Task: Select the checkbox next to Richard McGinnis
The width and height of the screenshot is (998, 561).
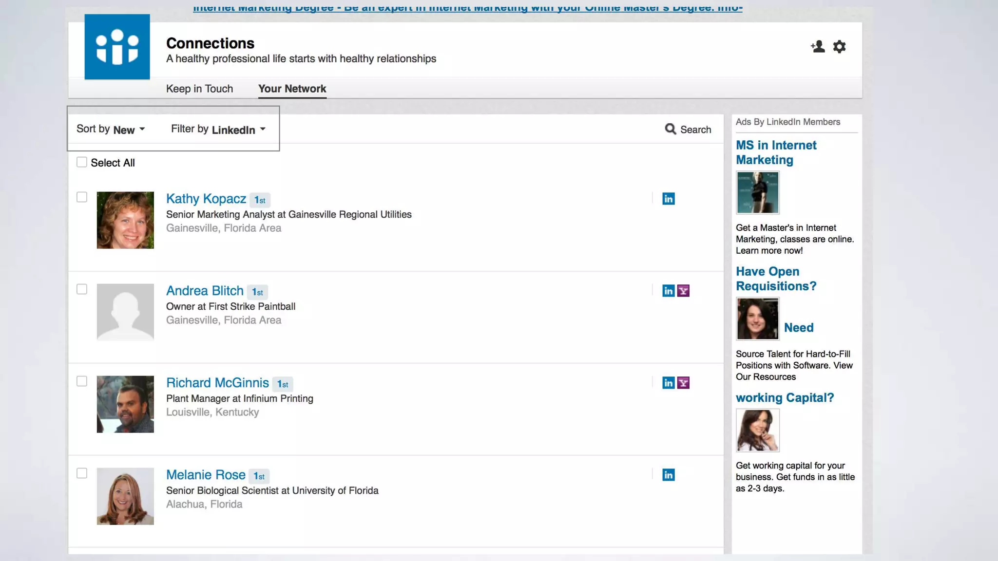Action: [x=82, y=381]
